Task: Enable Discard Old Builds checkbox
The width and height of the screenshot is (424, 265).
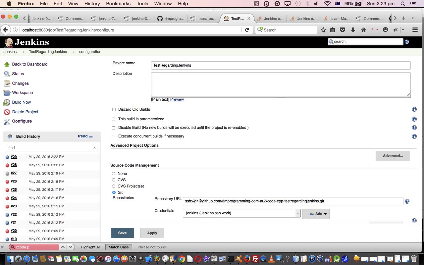Action: point(114,110)
